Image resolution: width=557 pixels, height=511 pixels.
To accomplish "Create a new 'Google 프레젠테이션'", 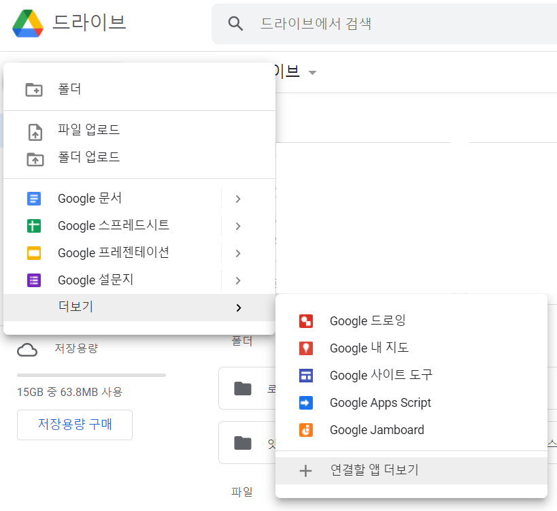I will [112, 252].
